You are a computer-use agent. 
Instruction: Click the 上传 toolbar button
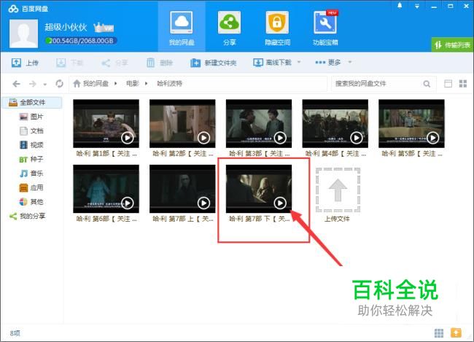[x=25, y=63]
